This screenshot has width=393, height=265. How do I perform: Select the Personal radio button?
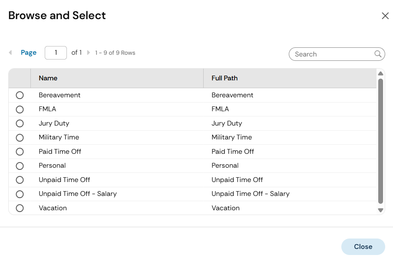pos(20,166)
